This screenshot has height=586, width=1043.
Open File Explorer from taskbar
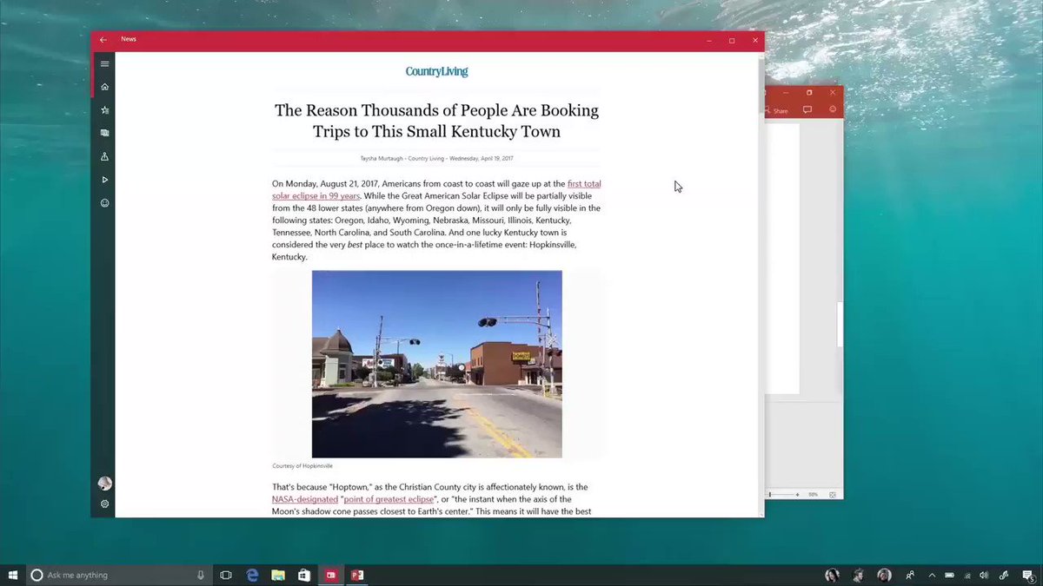[278, 575]
